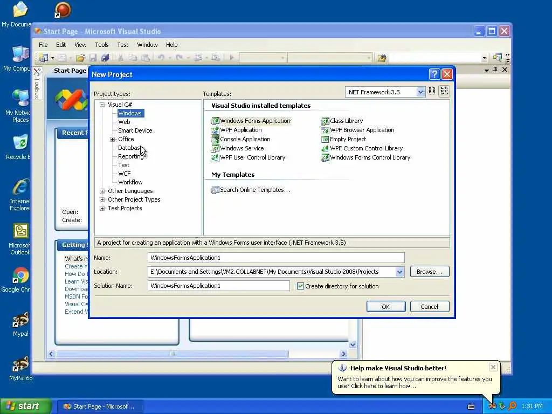This screenshot has width=552, height=414.
Task: Click the Windows start button
Action: click(25, 406)
